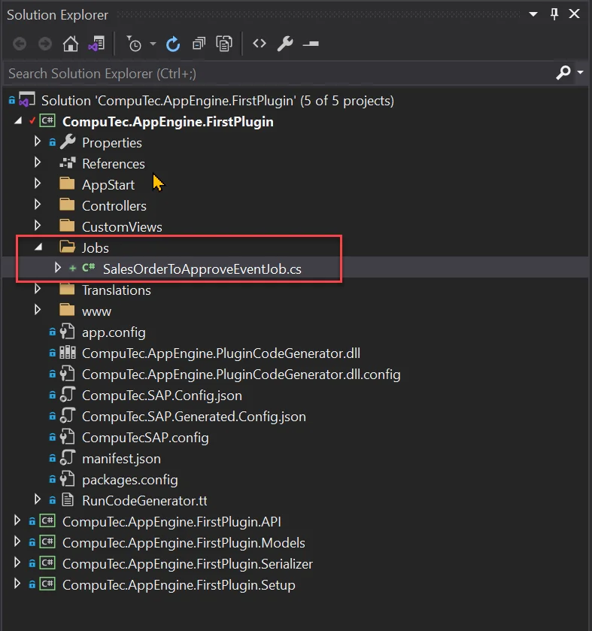Switch between solutions and folder views
This screenshot has height=631, width=592.
(96, 44)
